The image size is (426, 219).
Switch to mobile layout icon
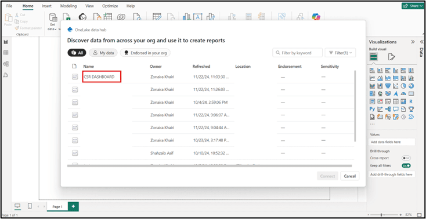pyautogui.click(x=30, y=206)
